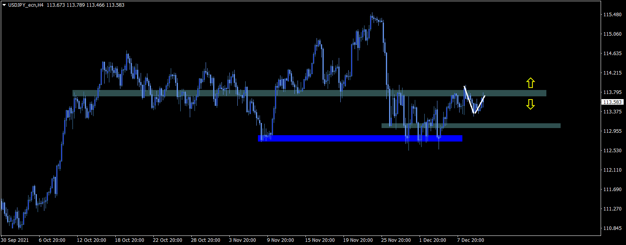Select the yellow down arrow object
Screen dimensions: 626x245
[531, 104]
